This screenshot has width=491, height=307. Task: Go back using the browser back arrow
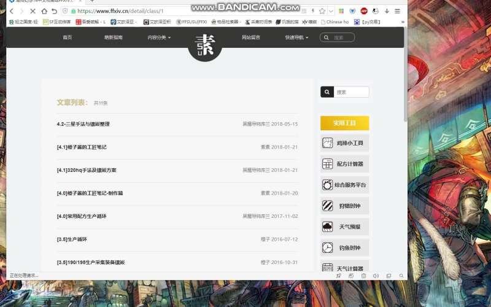pos(12,11)
